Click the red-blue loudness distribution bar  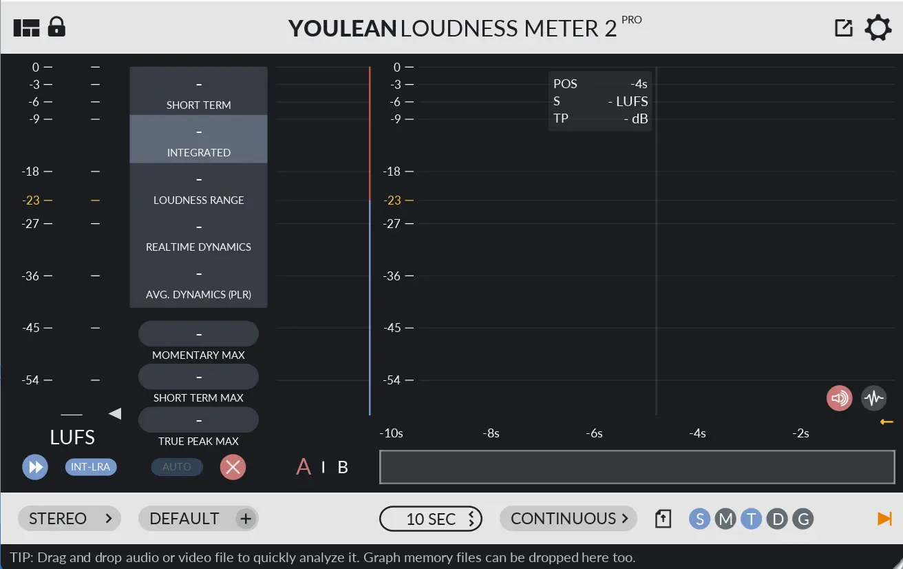pos(370,241)
